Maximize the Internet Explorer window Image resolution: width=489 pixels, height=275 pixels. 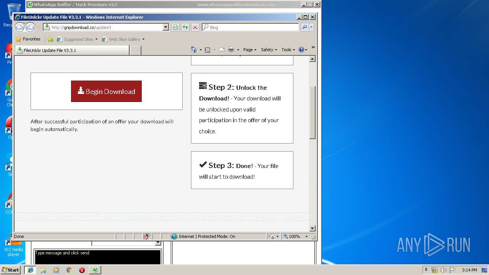point(306,17)
